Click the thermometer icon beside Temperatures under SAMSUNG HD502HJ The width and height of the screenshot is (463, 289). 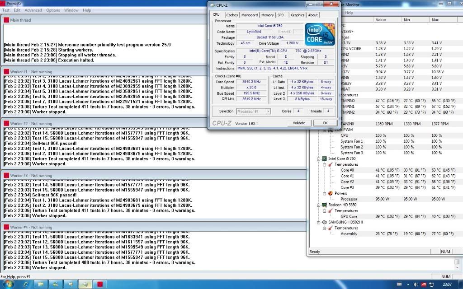pos(331,228)
